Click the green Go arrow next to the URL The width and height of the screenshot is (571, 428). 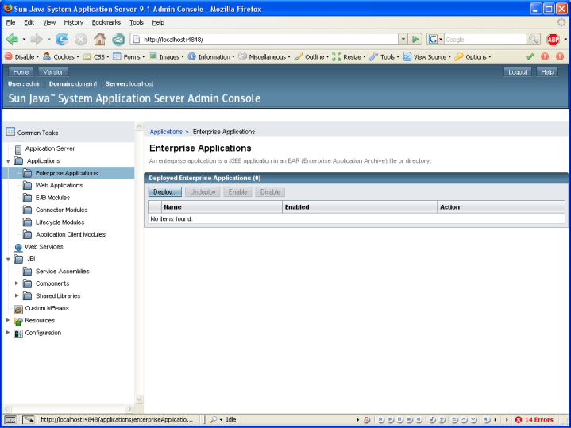[415, 39]
